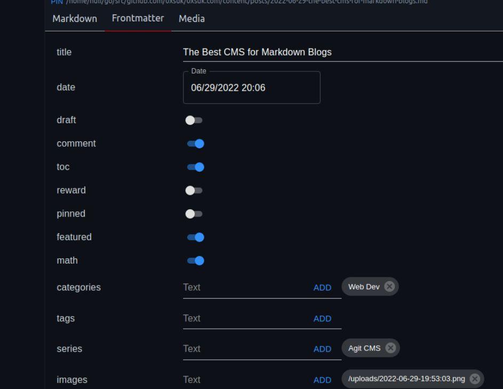Focus the tags text input

click(x=245, y=319)
